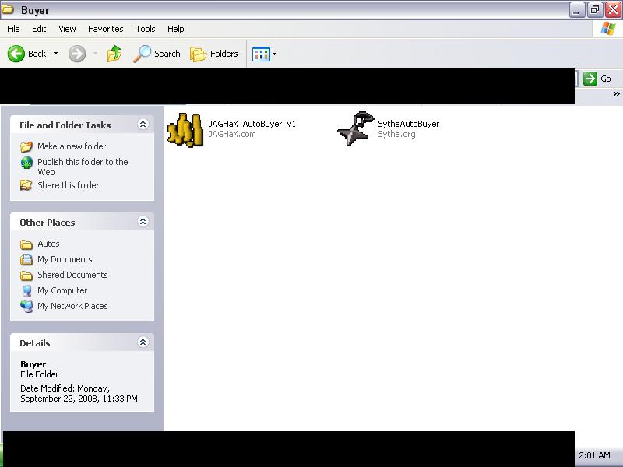
Task: Go to My Computer link
Action: pyautogui.click(x=62, y=290)
